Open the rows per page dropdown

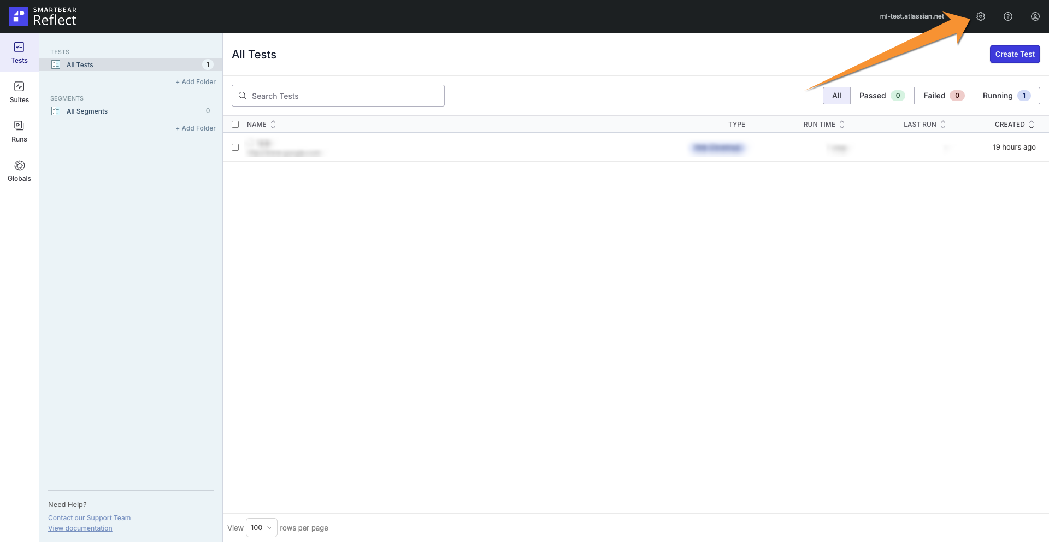(x=262, y=528)
